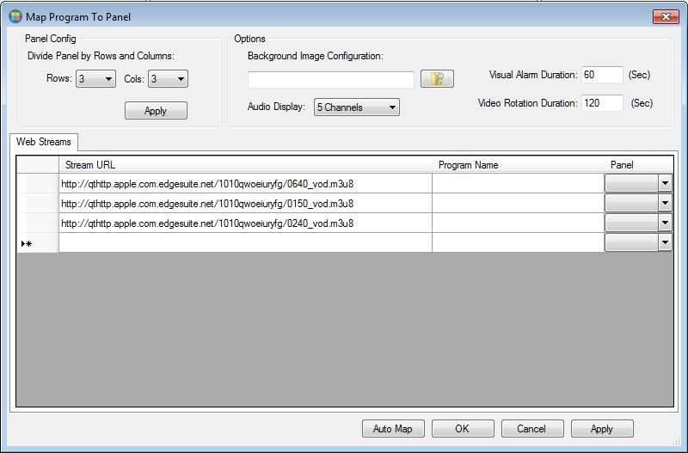
Task: Focus the Background Image Configuration text box
Action: coord(331,80)
